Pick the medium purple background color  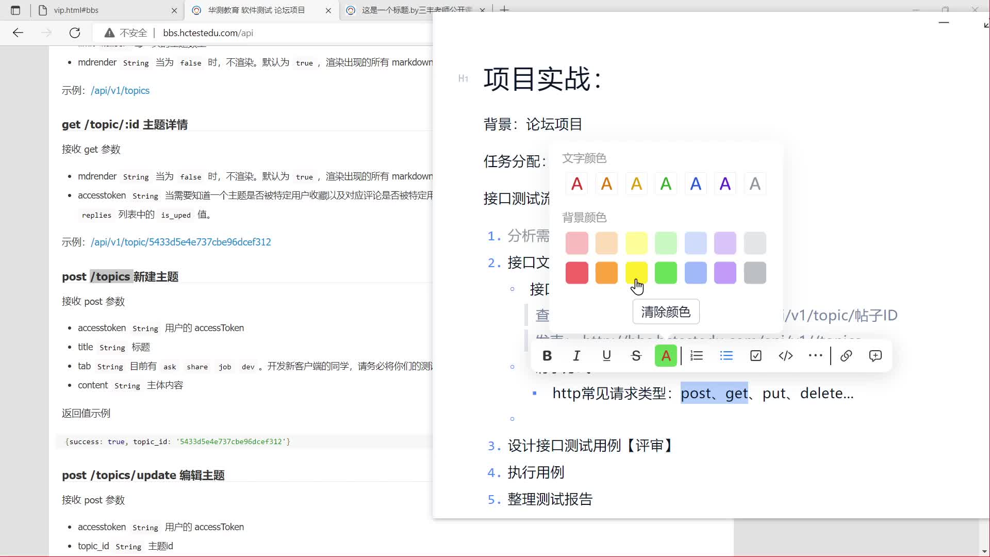tap(725, 273)
